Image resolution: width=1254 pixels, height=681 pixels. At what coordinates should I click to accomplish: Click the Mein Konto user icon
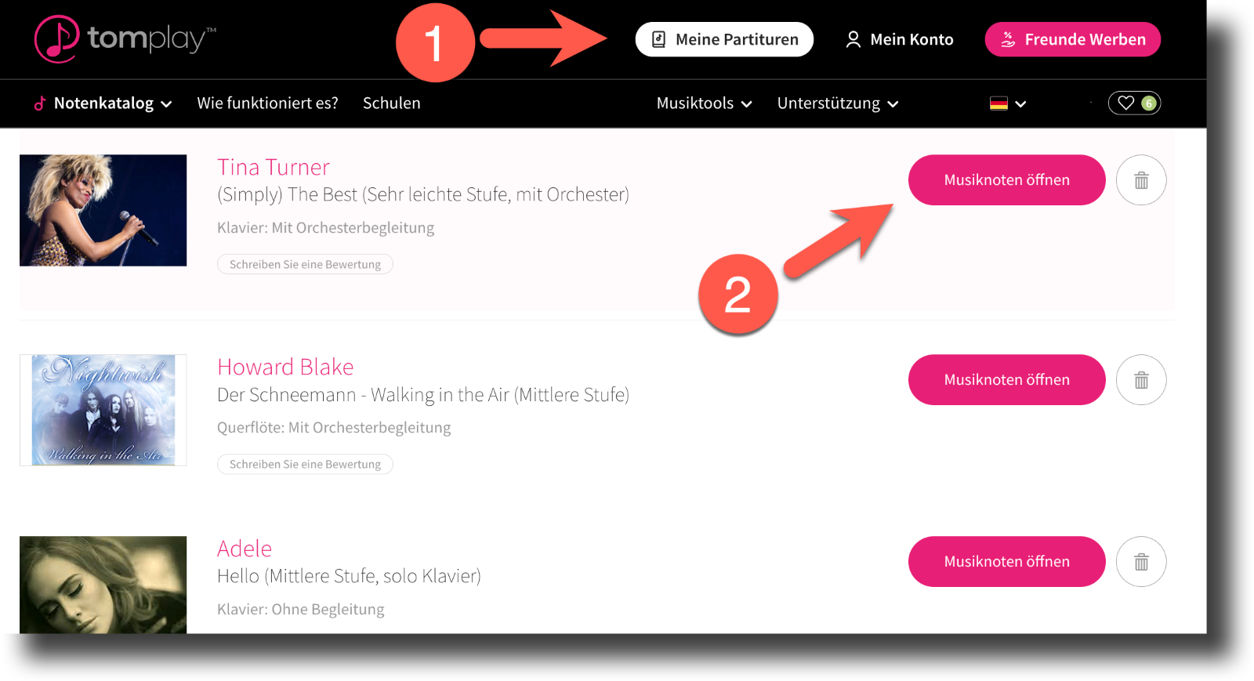click(x=853, y=40)
